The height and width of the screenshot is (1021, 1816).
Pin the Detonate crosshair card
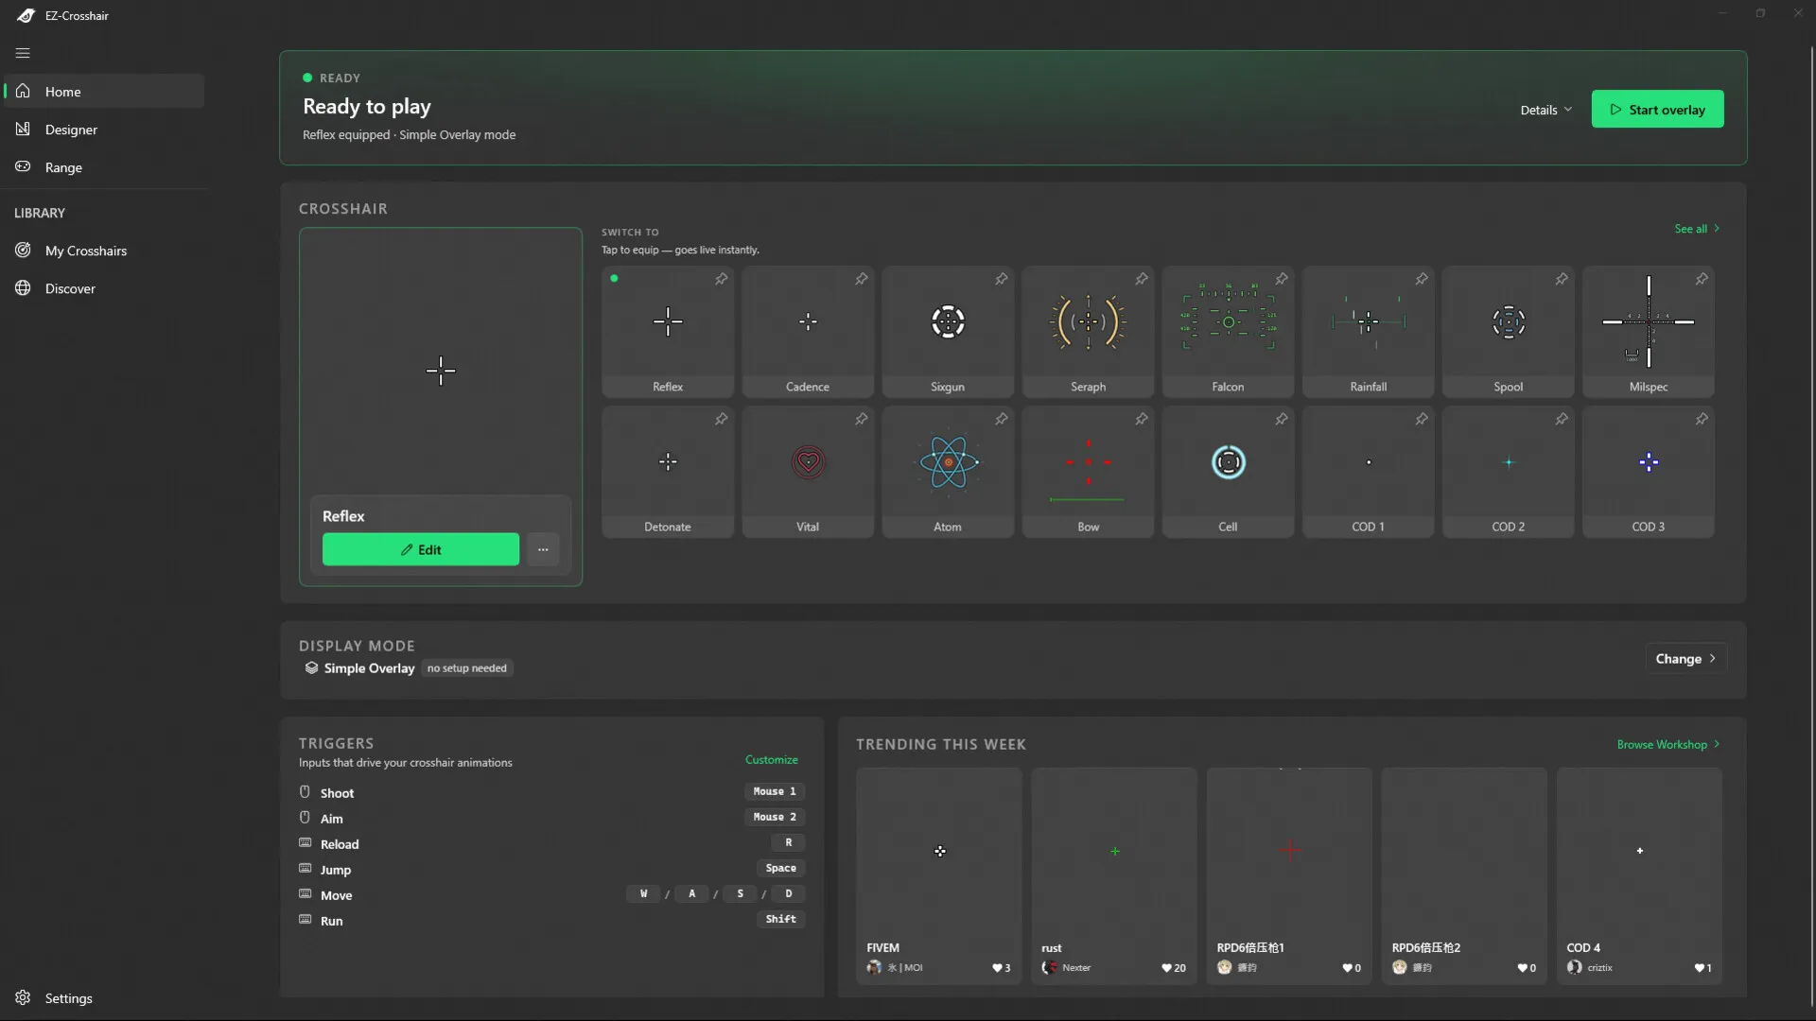pos(721,419)
